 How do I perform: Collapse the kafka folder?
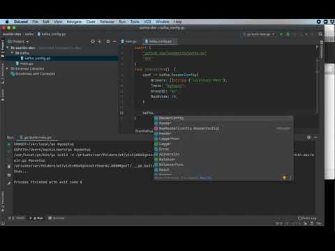[x=12, y=53]
